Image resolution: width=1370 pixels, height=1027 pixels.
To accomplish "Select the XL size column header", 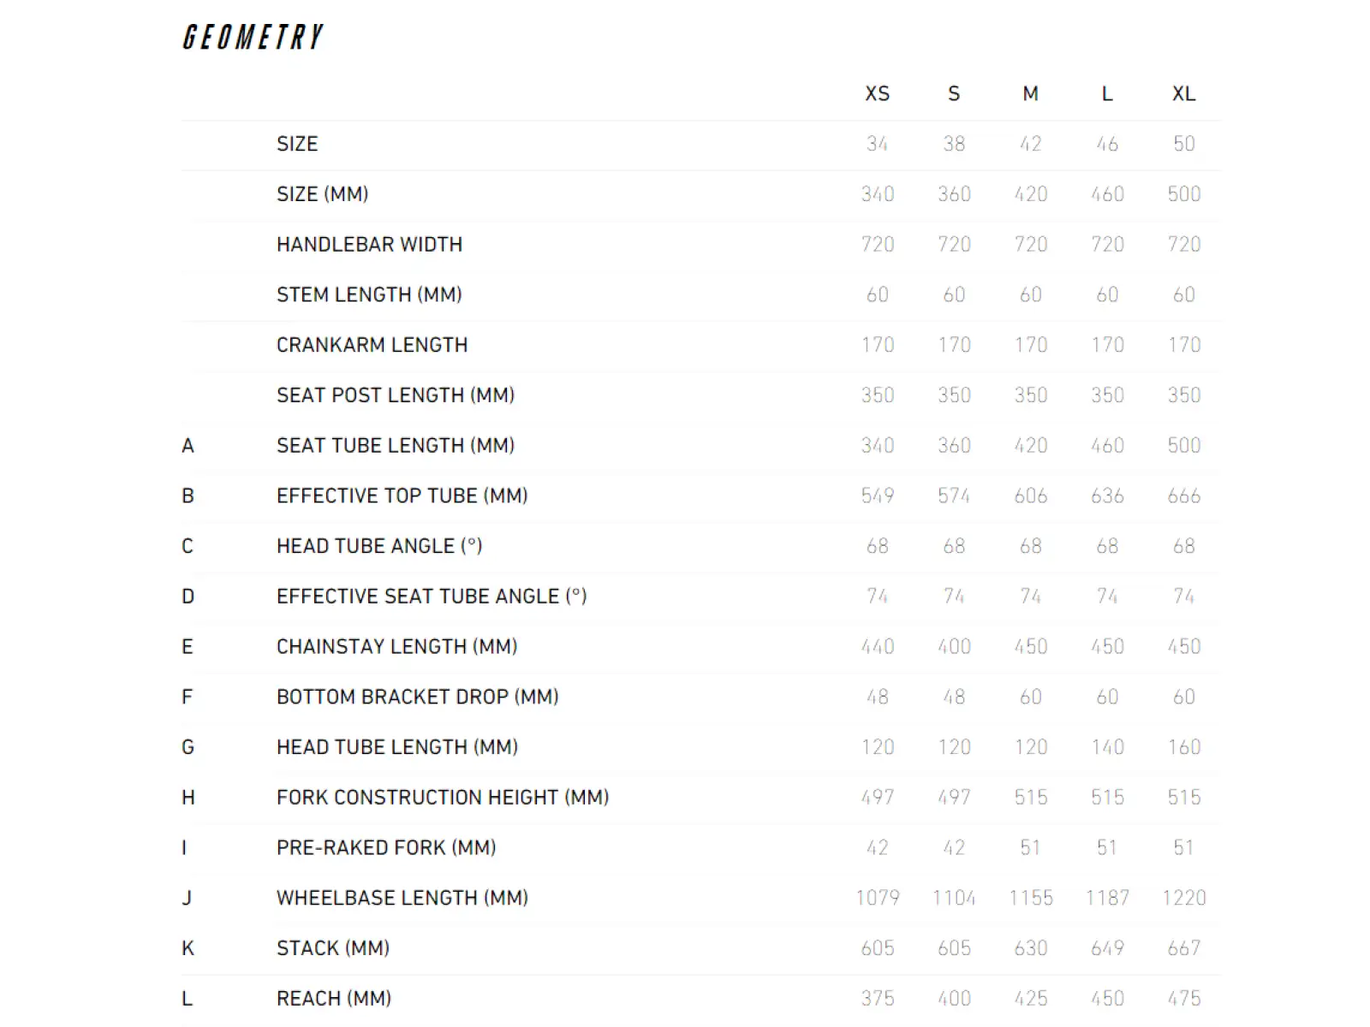I will (x=1183, y=94).
